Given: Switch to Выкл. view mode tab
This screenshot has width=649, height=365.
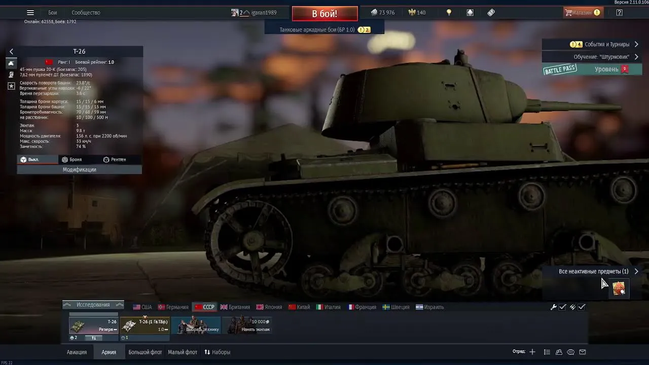Looking at the screenshot, I should point(38,160).
